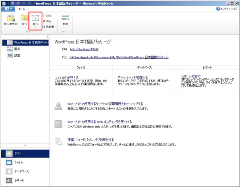Click the WebMatrix app icon in title bar
This screenshot has width=240, height=187.
pyautogui.click(x=4, y=3)
